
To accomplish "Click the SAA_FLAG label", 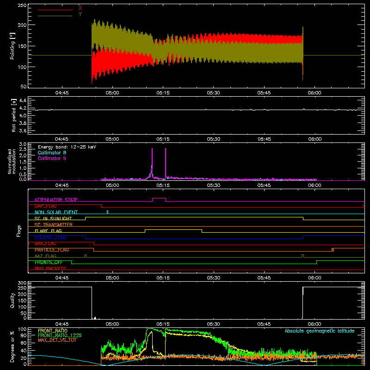I will (x=45, y=243).
